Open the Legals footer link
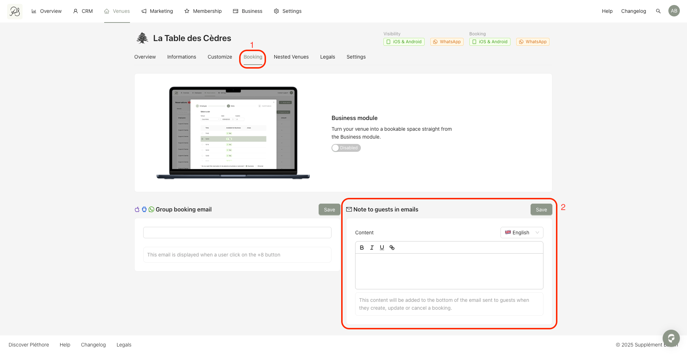The image size is (687, 354). tap(124, 345)
